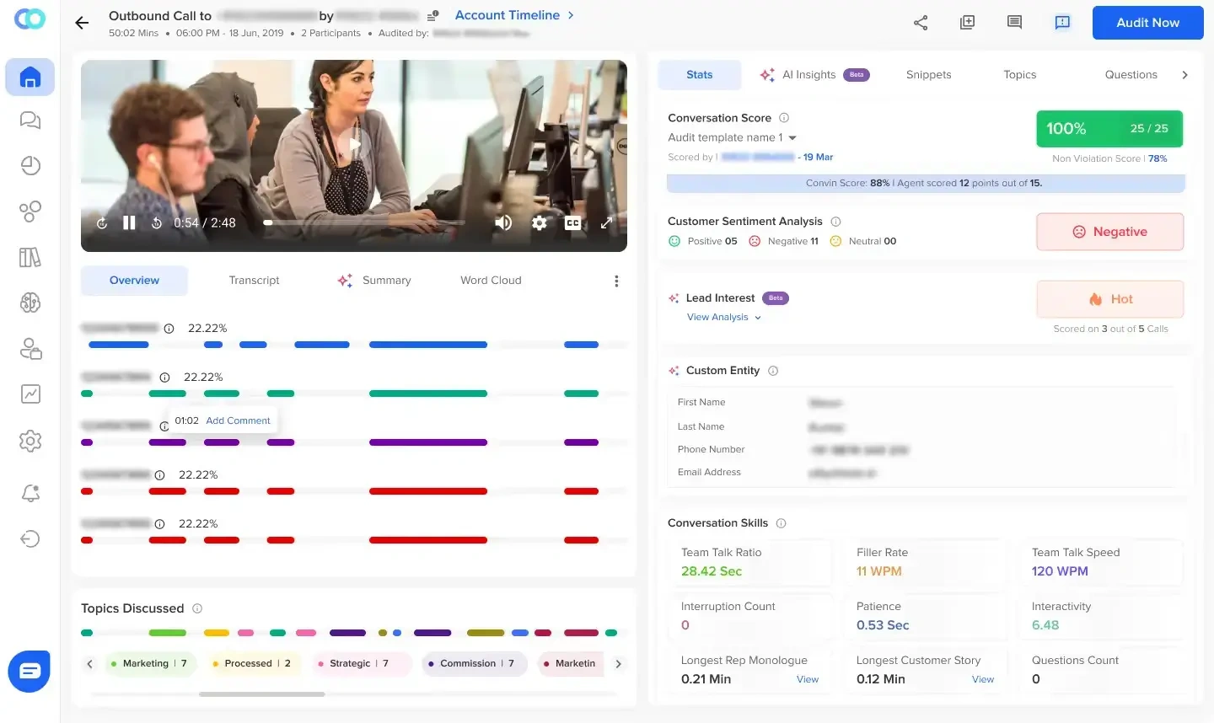Go back using the left arrow

[82, 23]
